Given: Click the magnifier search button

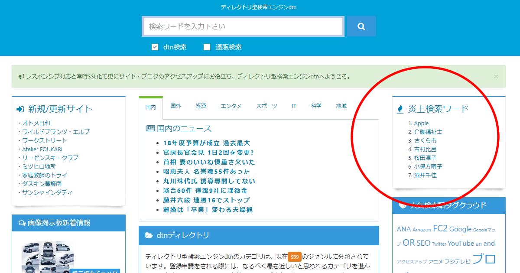Looking at the screenshot, I should 361,26.
